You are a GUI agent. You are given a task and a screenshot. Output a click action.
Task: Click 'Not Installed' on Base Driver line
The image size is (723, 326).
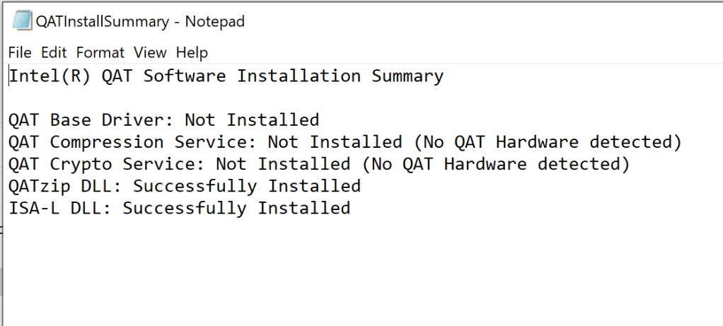pyautogui.click(x=252, y=120)
